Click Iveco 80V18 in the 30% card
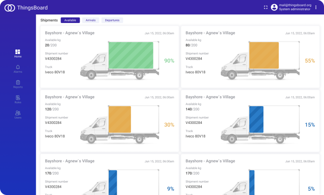 coord(55,136)
